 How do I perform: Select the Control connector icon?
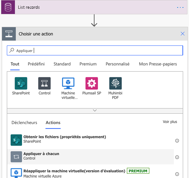click(44, 83)
